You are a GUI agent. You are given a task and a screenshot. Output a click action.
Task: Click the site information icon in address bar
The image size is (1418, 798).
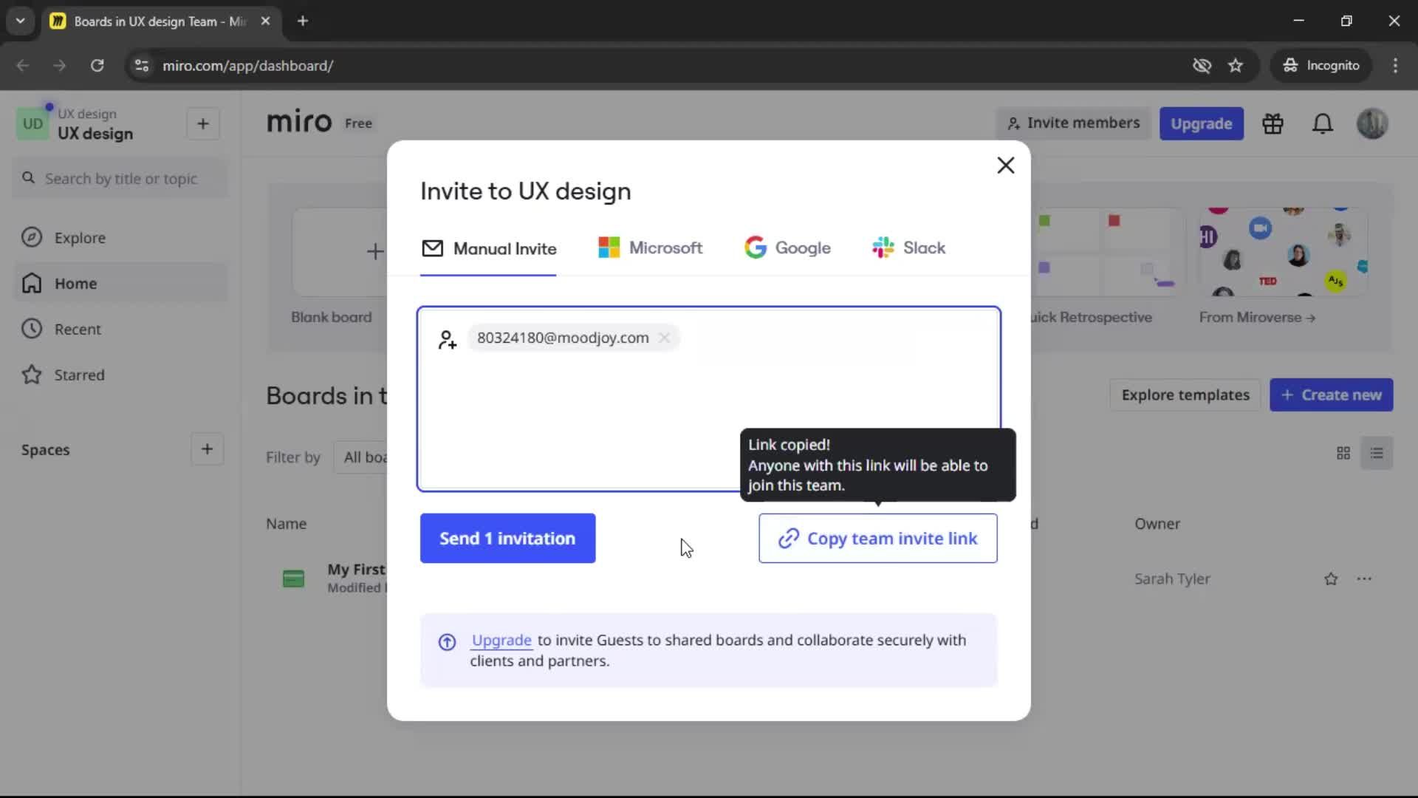coord(141,66)
